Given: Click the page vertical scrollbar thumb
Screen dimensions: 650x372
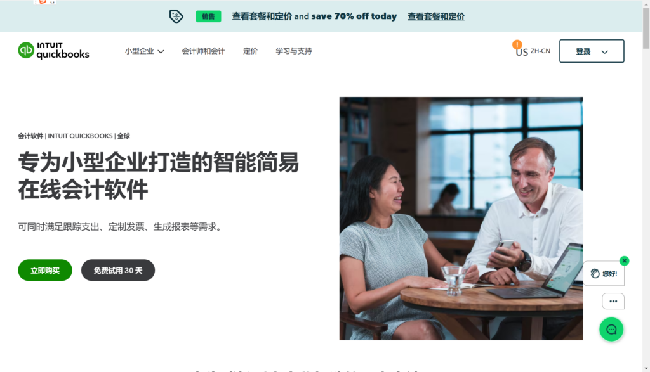Looking at the screenshot, I should 646,28.
